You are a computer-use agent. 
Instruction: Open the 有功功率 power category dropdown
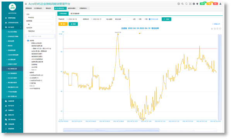pyautogui.click(x=121, y=19)
